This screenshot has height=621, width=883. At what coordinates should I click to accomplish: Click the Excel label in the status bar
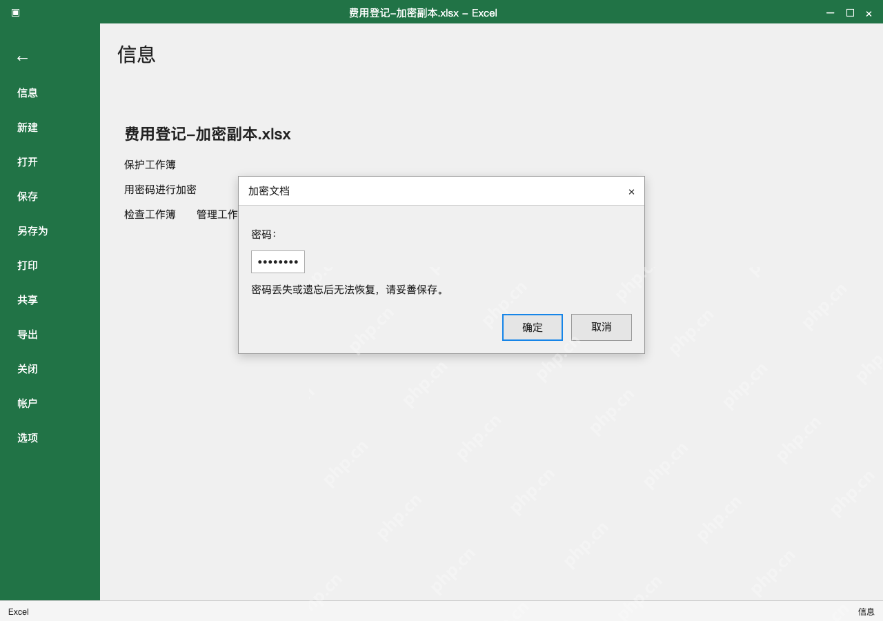point(19,611)
